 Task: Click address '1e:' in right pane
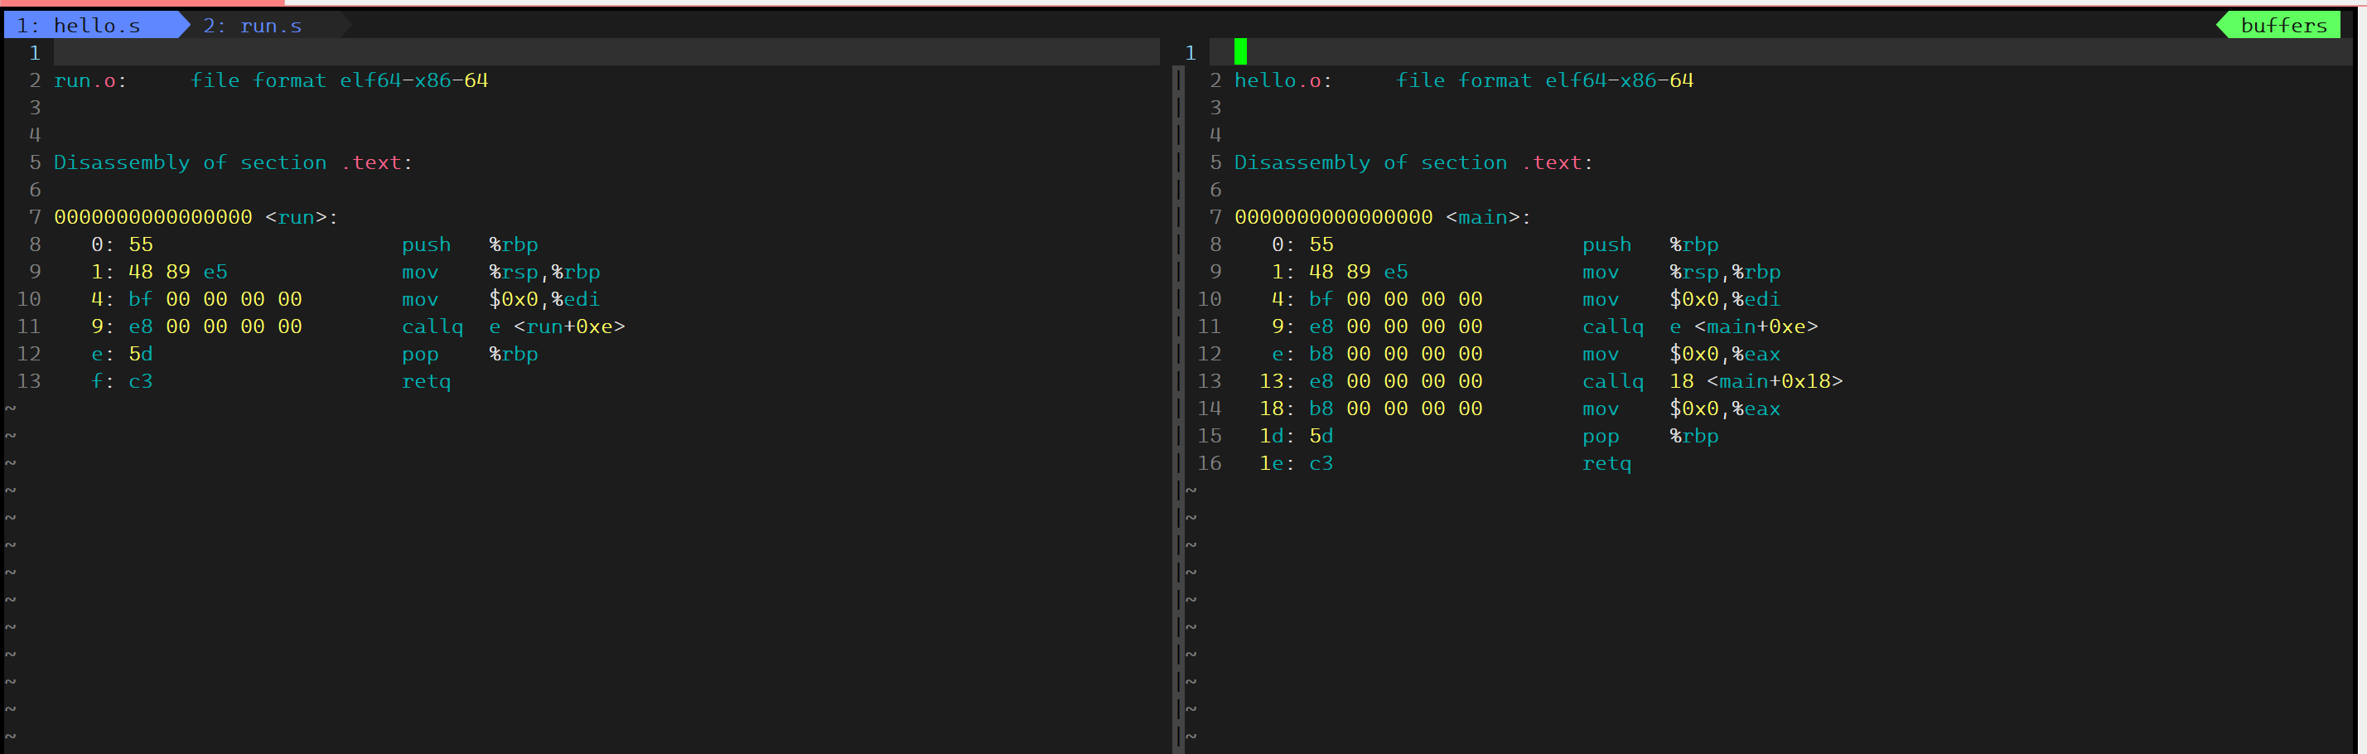(1278, 463)
